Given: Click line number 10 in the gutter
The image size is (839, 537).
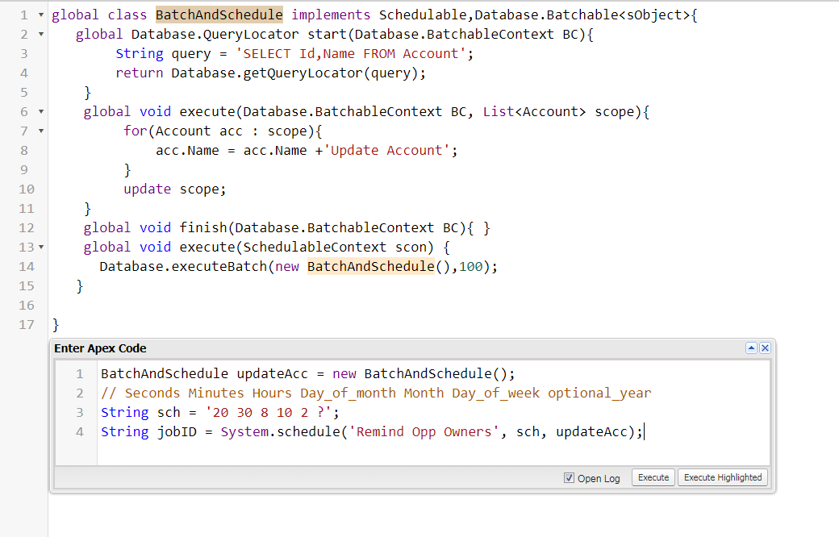Looking at the screenshot, I should click(27, 189).
